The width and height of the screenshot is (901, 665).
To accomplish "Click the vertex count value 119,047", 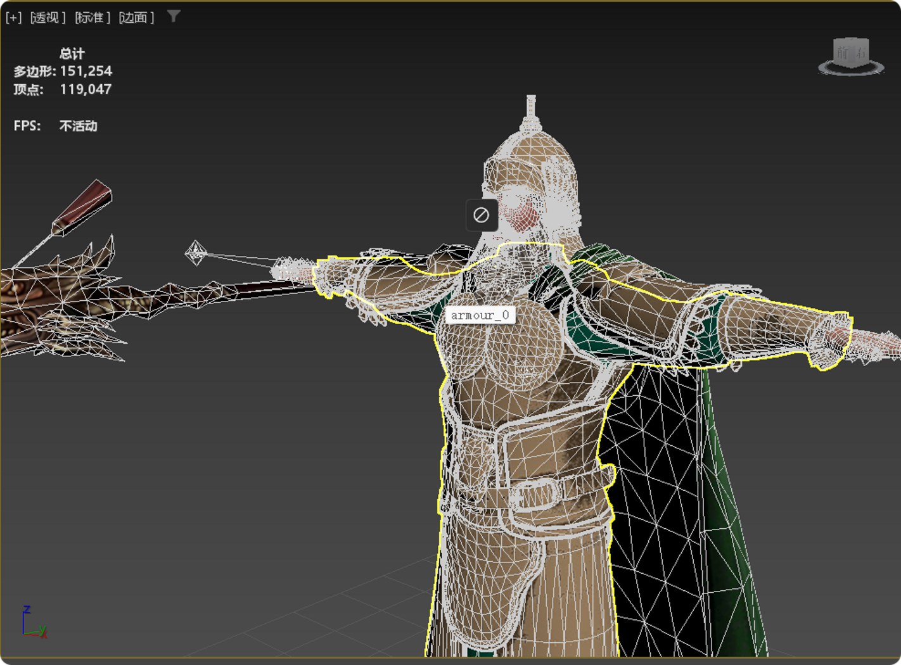I will pos(86,89).
